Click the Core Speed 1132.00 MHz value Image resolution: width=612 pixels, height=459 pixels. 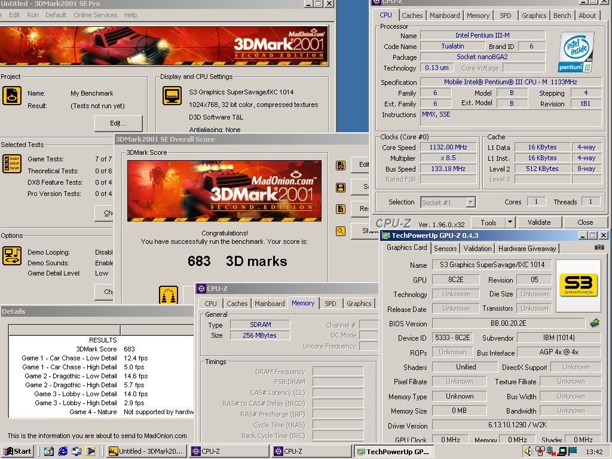click(448, 147)
